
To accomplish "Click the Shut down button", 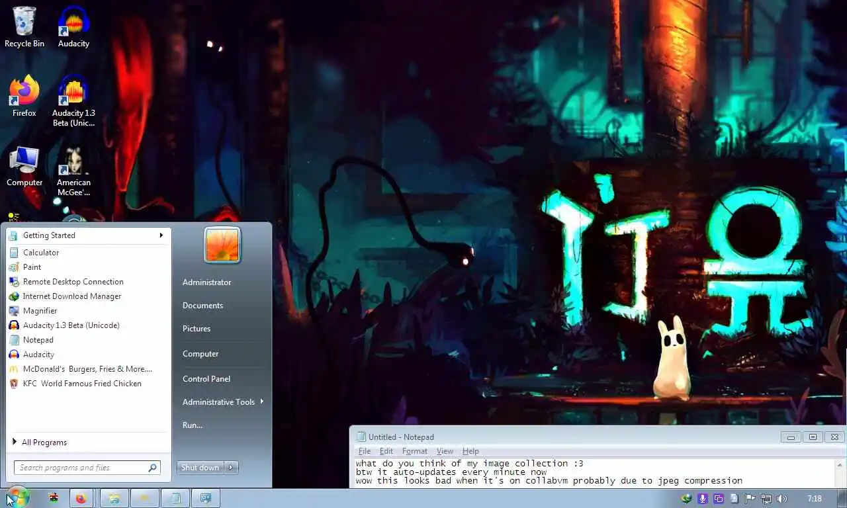I will click(201, 468).
